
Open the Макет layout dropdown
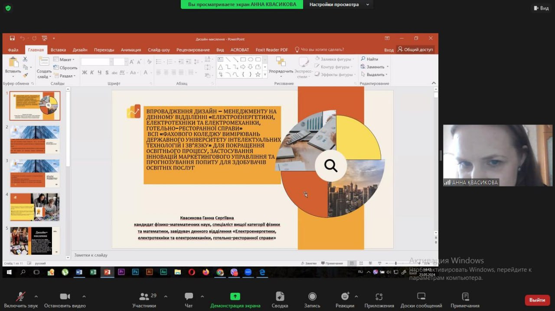(x=64, y=59)
